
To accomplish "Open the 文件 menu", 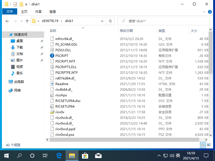I will coord(10,12).
